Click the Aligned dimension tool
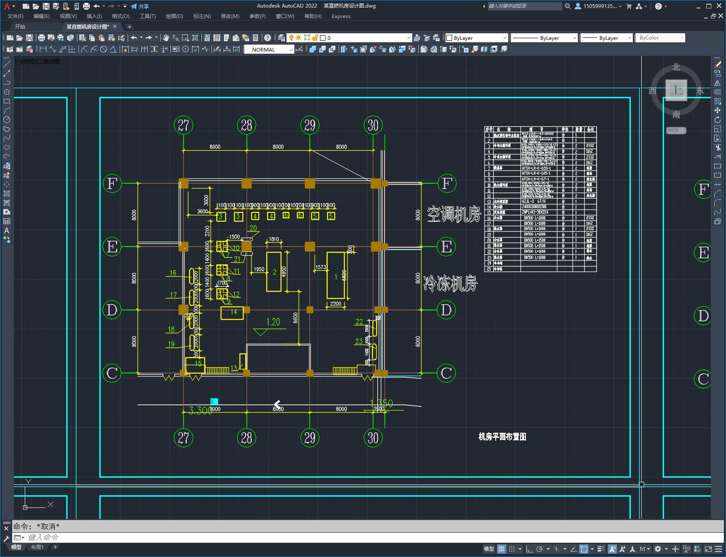This screenshot has height=557, width=726. coord(53,49)
